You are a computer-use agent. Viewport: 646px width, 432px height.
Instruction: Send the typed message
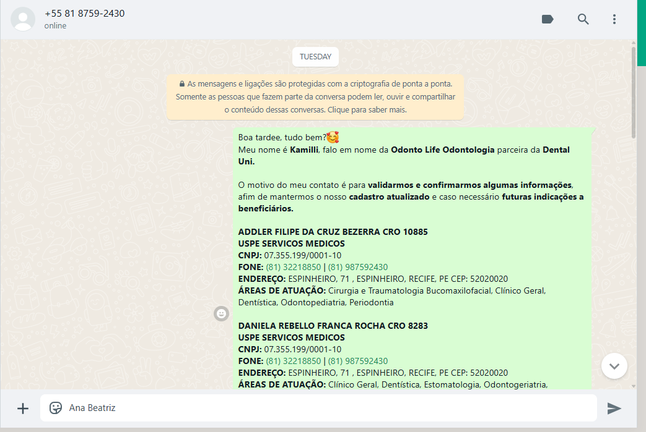(614, 408)
